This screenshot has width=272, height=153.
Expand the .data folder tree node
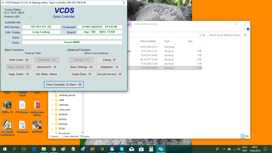(52, 100)
